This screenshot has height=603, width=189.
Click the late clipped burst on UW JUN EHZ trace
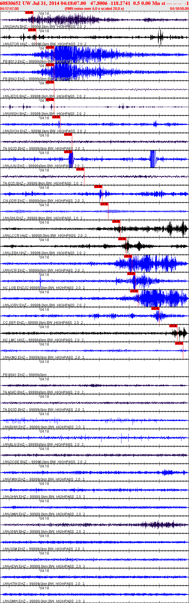pyautogui.click(x=153, y=159)
